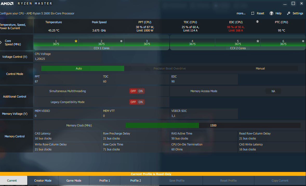Click the AMD logo icon
The height and width of the screenshot is (186, 306).
(x=7, y=4)
